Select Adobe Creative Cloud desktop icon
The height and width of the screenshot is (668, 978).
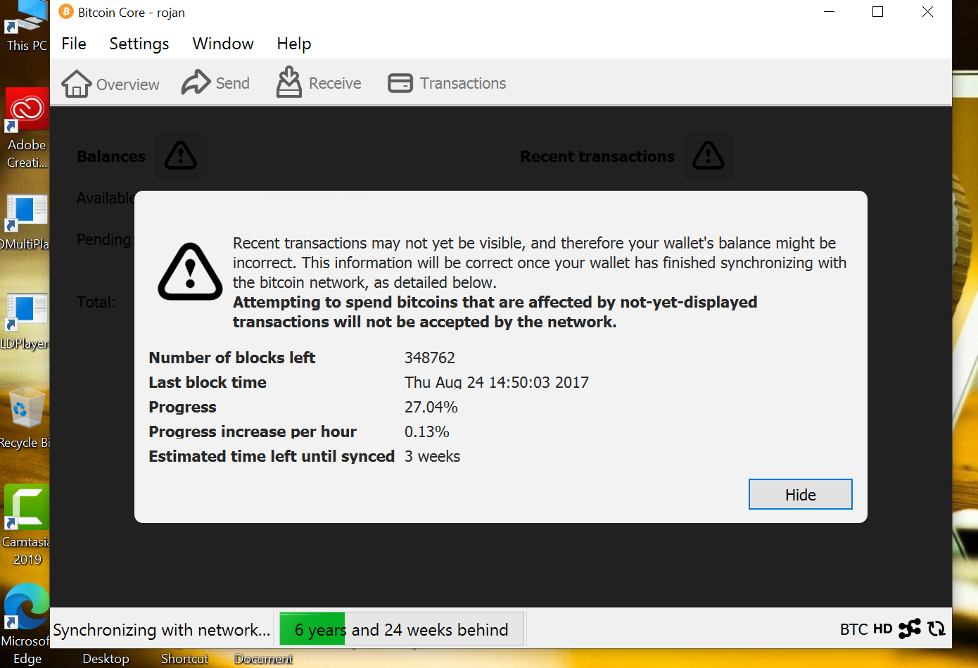click(x=27, y=129)
